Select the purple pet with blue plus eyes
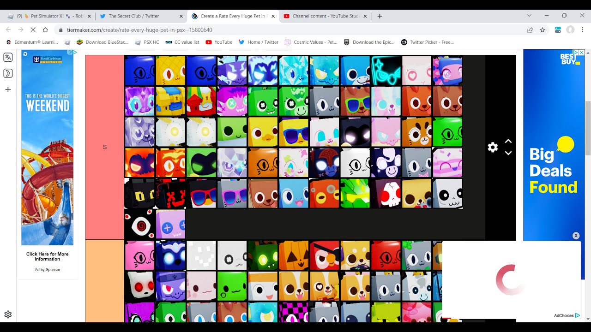The width and height of the screenshot is (591, 332). 170,224
